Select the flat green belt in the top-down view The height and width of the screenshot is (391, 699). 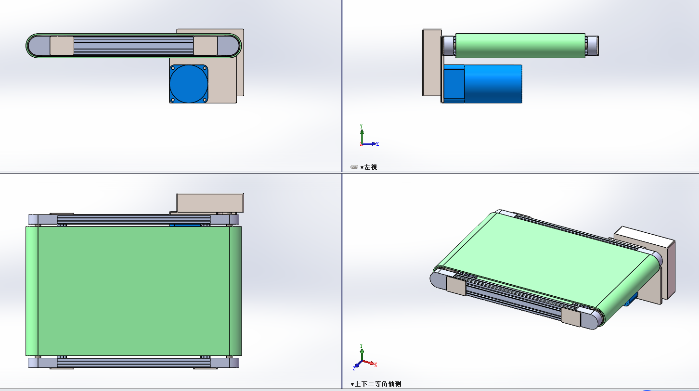click(x=133, y=290)
